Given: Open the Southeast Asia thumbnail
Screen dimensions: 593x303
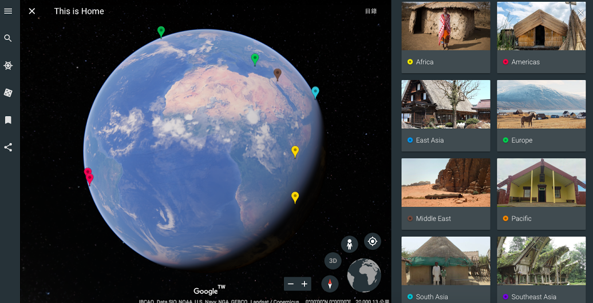Looking at the screenshot, I should click(x=541, y=261).
